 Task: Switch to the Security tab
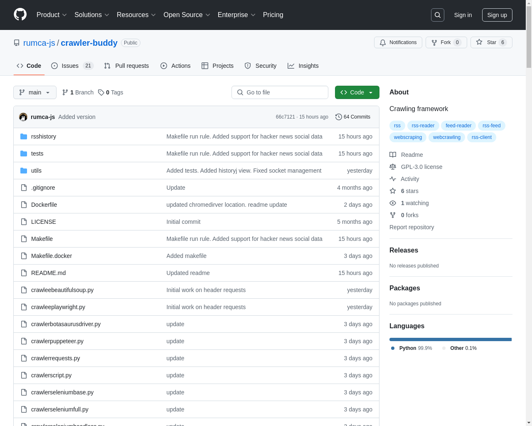pyautogui.click(x=261, y=66)
